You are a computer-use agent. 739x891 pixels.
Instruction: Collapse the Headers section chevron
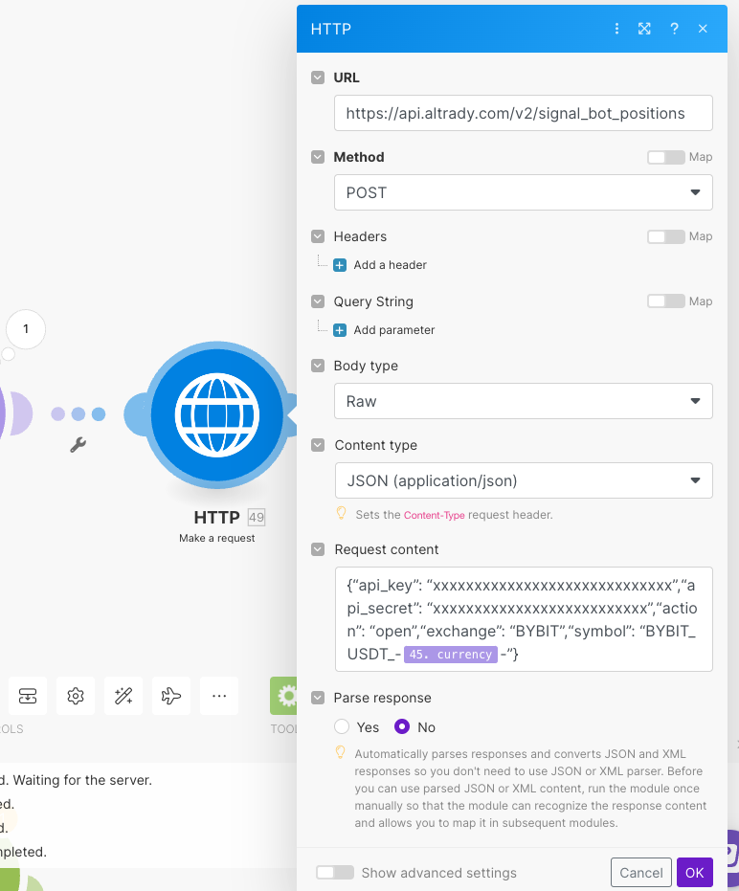point(318,236)
